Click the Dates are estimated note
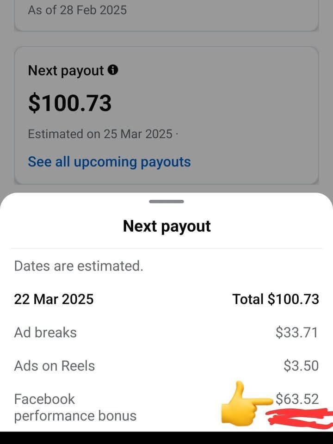 [x=79, y=266]
